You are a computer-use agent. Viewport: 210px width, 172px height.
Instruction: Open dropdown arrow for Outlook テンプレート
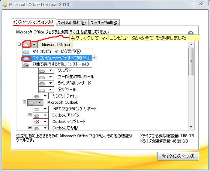click(45, 122)
